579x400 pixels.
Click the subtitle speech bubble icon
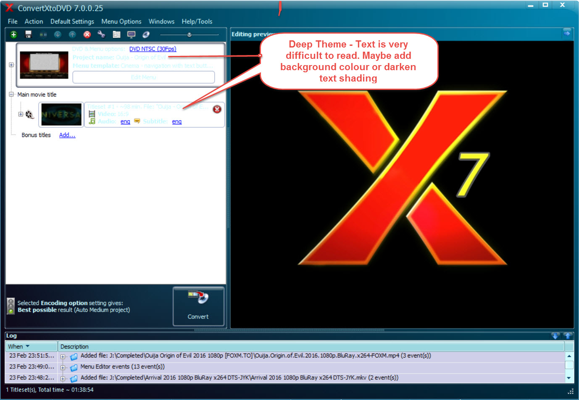[137, 121]
